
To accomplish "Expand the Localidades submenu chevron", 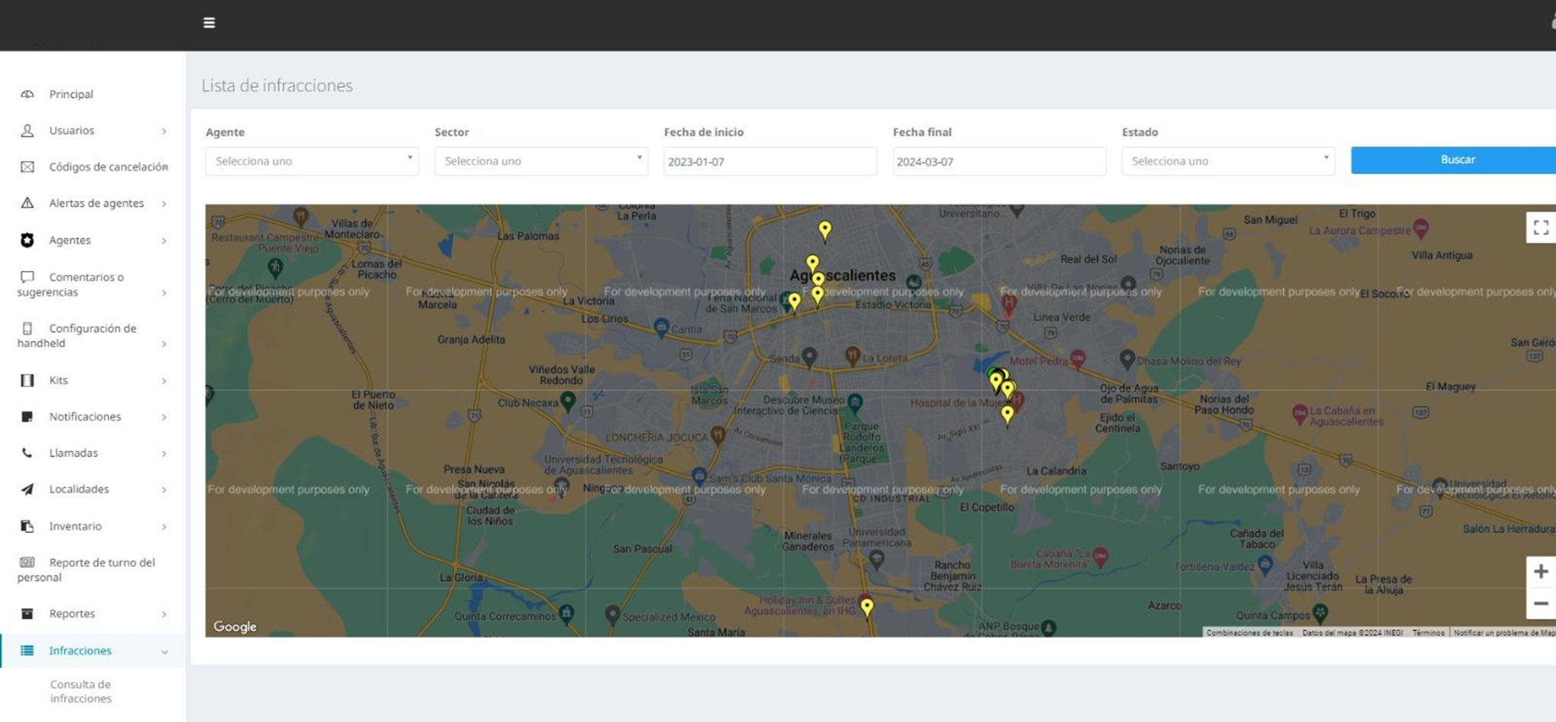I will 164,490.
